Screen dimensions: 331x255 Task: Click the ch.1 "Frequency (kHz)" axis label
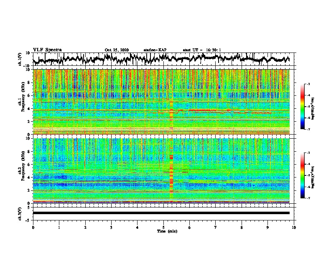pyautogui.click(x=23, y=96)
